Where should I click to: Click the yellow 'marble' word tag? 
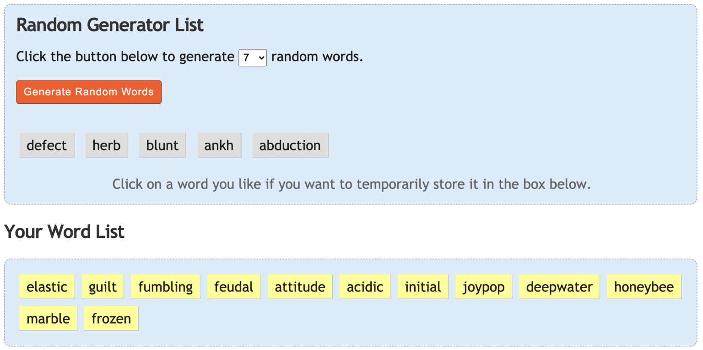(x=49, y=318)
